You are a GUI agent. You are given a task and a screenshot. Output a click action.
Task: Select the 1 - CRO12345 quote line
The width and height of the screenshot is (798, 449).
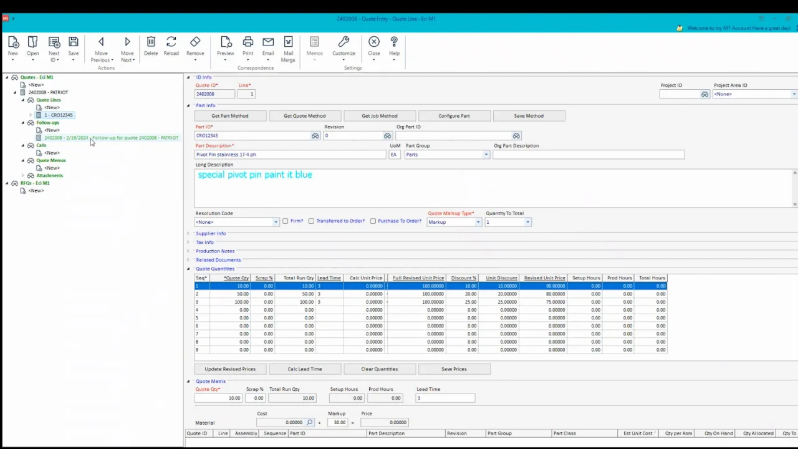click(58, 115)
